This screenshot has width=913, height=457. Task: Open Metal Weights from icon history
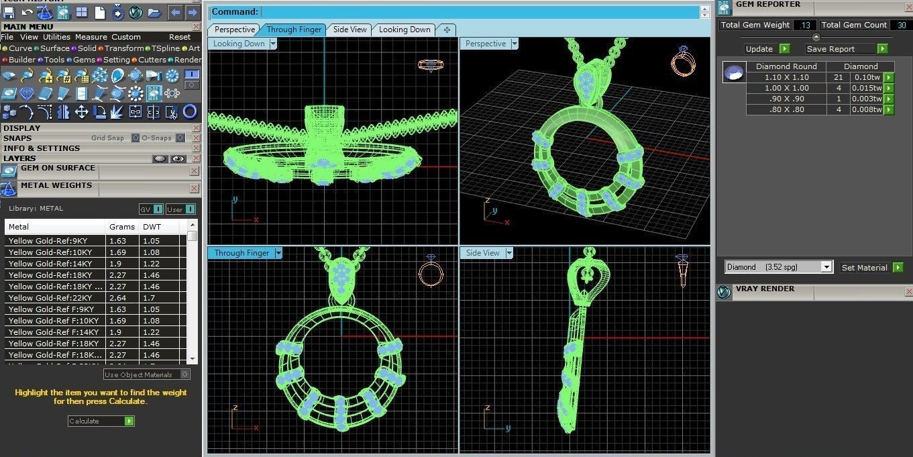point(46,12)
